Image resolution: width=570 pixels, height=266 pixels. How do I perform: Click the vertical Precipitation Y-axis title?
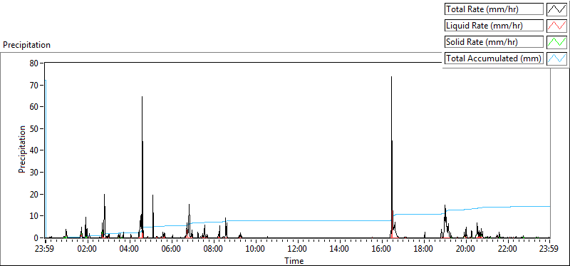pyautogui.click(x=22, y=149)
